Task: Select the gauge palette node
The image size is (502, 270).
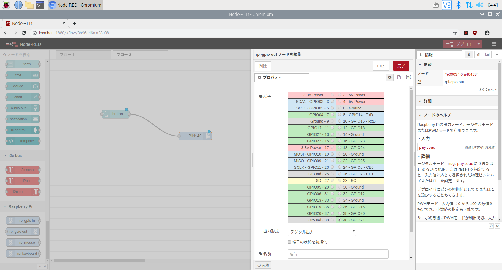Action: 23,86
